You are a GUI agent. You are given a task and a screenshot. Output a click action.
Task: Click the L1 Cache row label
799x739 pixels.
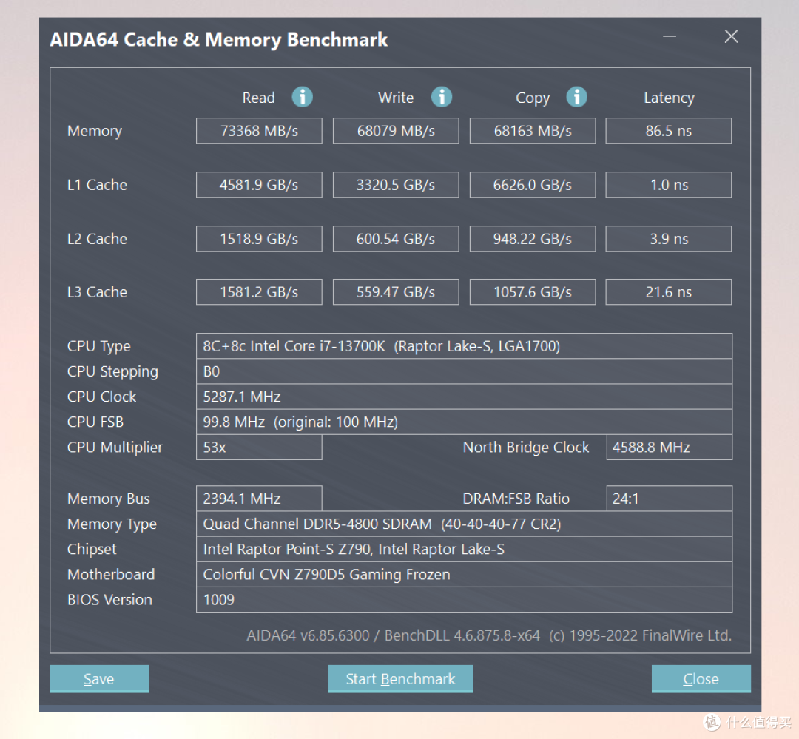click(97, 184)
